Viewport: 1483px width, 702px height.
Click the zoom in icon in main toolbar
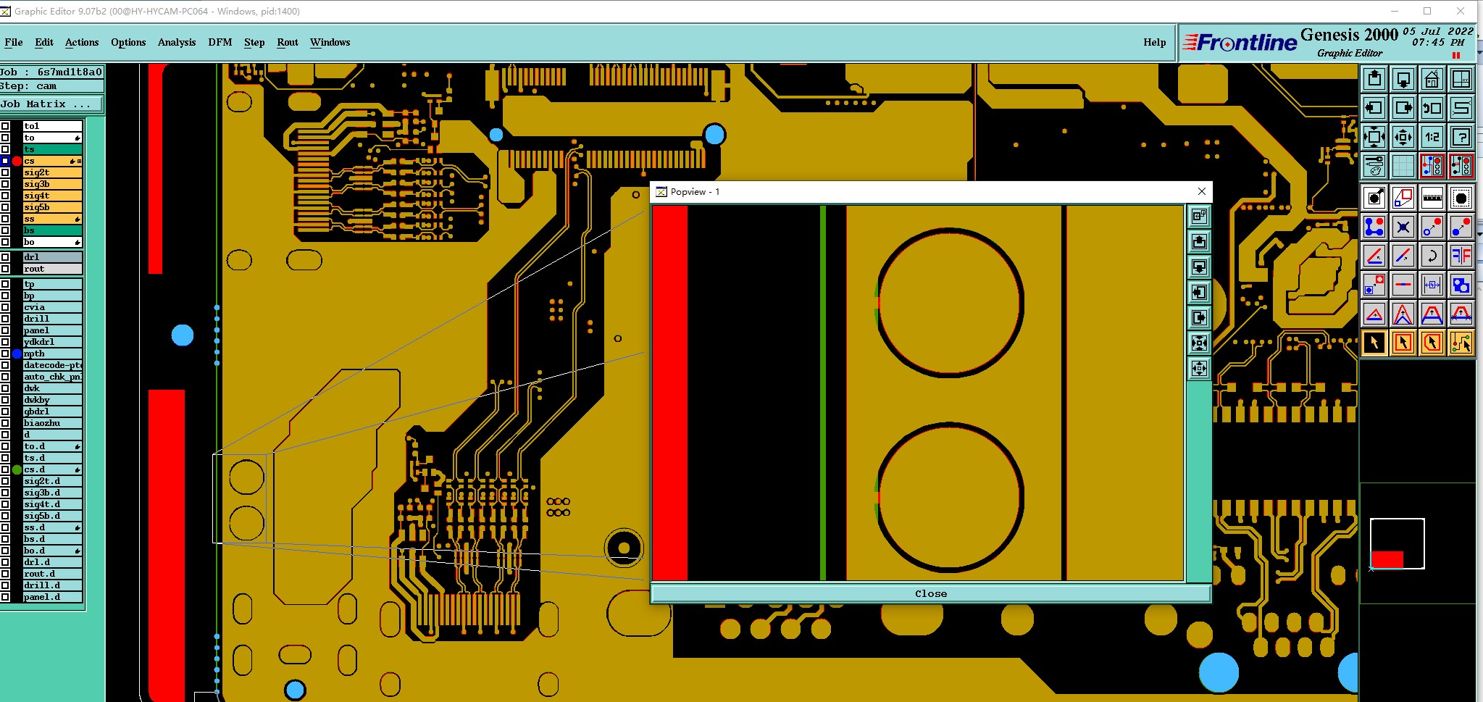coord(1374,137)
